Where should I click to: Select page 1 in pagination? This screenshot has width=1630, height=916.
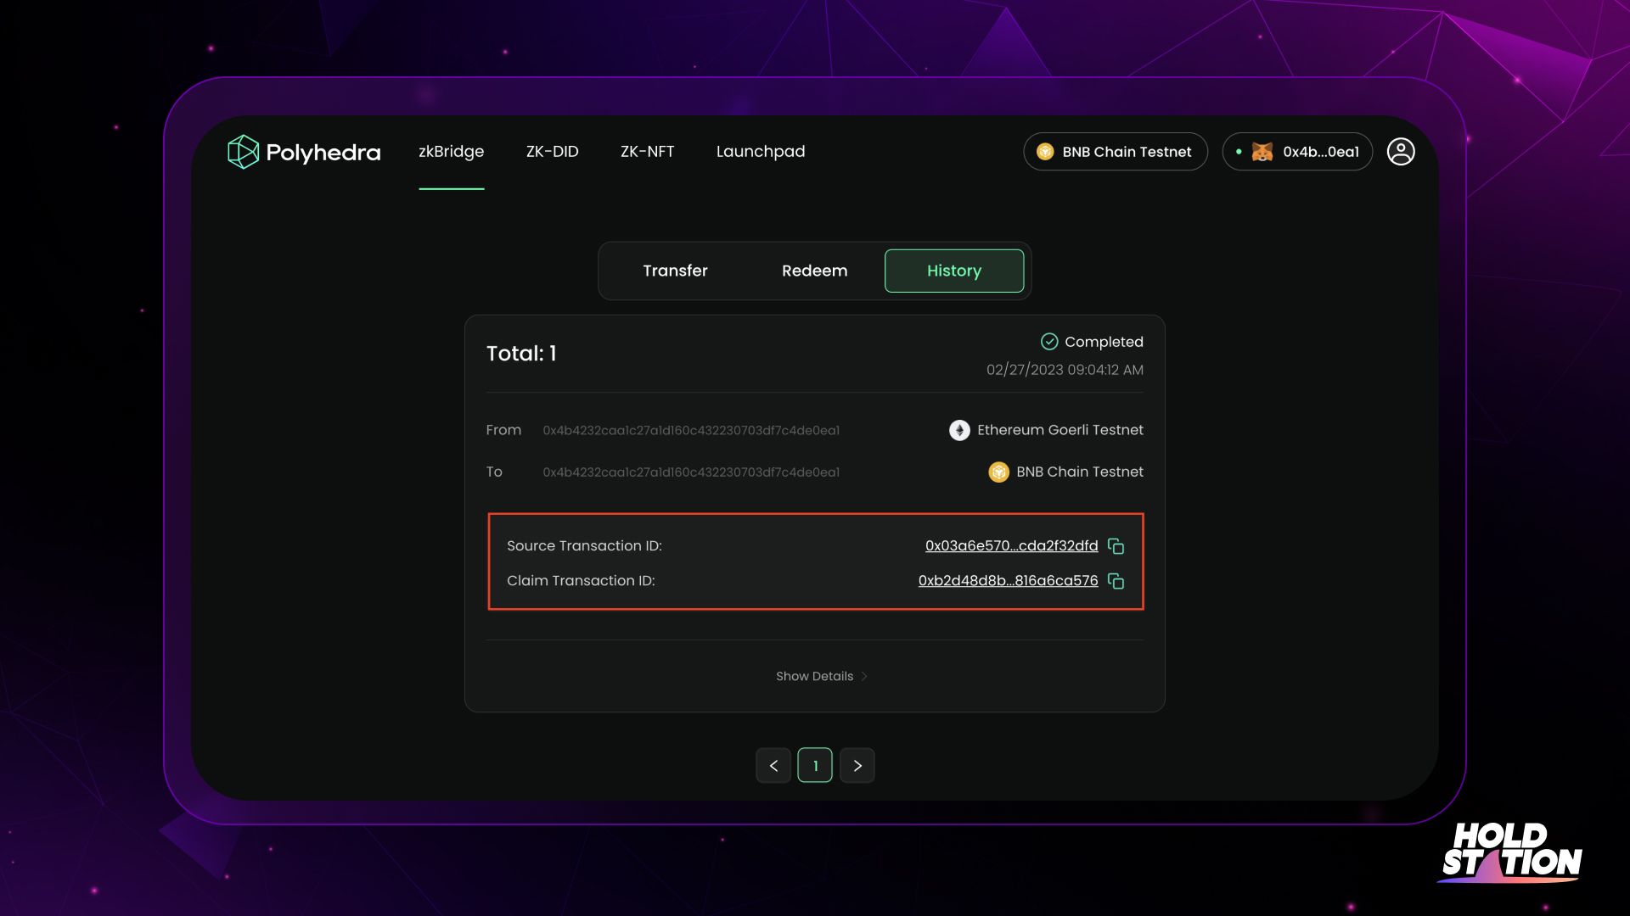(815, 766)
